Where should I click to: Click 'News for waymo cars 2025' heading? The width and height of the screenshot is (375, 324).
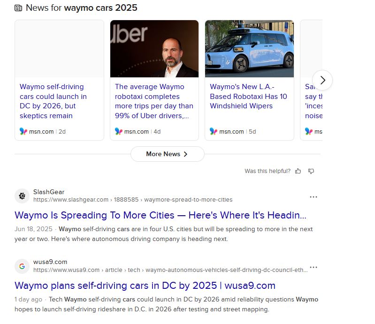click(81, 8)
